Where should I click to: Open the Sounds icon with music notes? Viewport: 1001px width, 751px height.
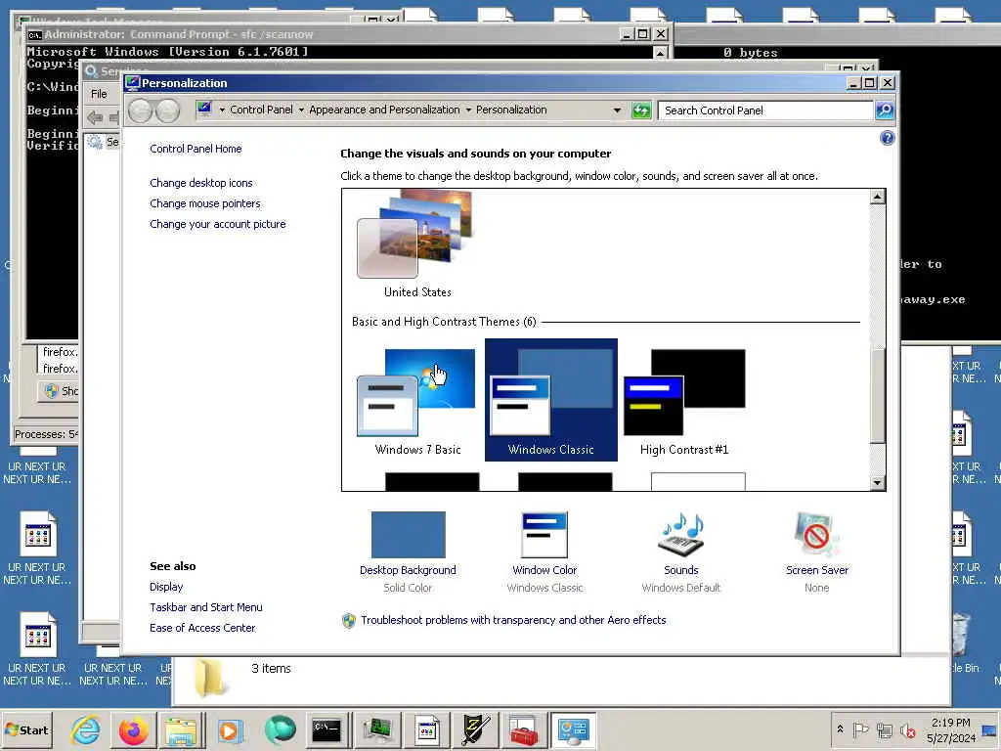tap(681, 535)
